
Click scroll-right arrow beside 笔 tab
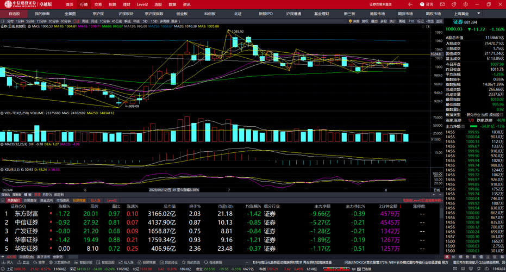(438, 257)
